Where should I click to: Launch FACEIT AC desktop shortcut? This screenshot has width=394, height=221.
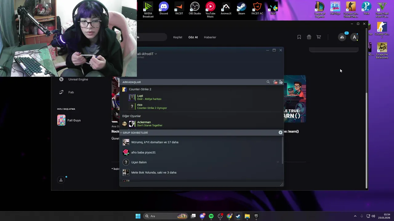coord(257,9)
